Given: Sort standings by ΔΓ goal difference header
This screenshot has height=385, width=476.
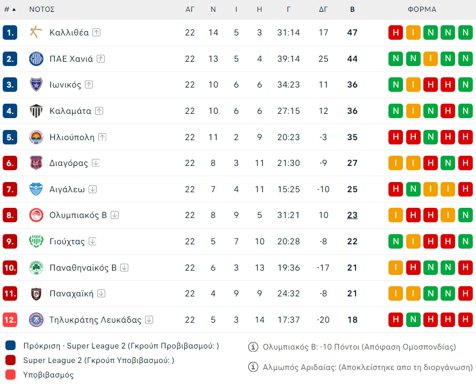Looking at the screenshot, I should (323, 10).
